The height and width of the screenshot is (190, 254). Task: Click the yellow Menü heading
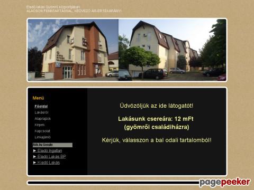coord(38,98)
